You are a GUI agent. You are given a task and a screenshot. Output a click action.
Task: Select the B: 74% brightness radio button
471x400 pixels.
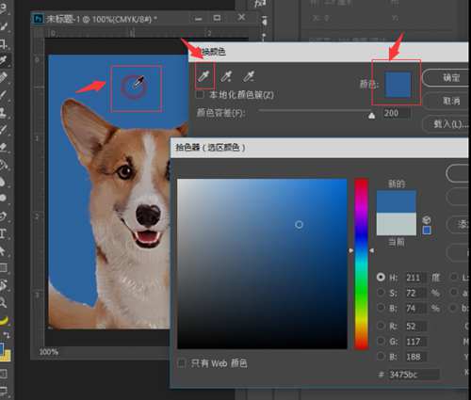[381, 308]
